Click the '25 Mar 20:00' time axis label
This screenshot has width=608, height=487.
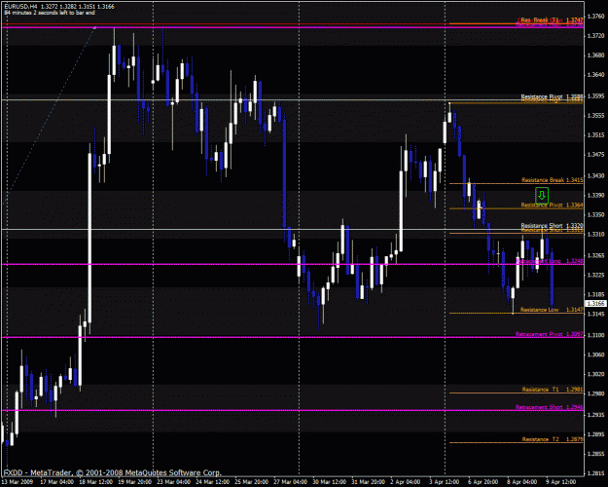pos(251,482)
